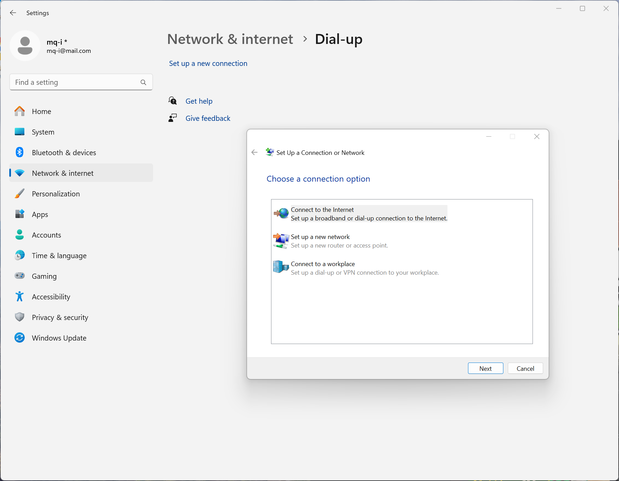Click Set up a new connection link
Screen dimensions: 619x481
(x=208, y=64)
